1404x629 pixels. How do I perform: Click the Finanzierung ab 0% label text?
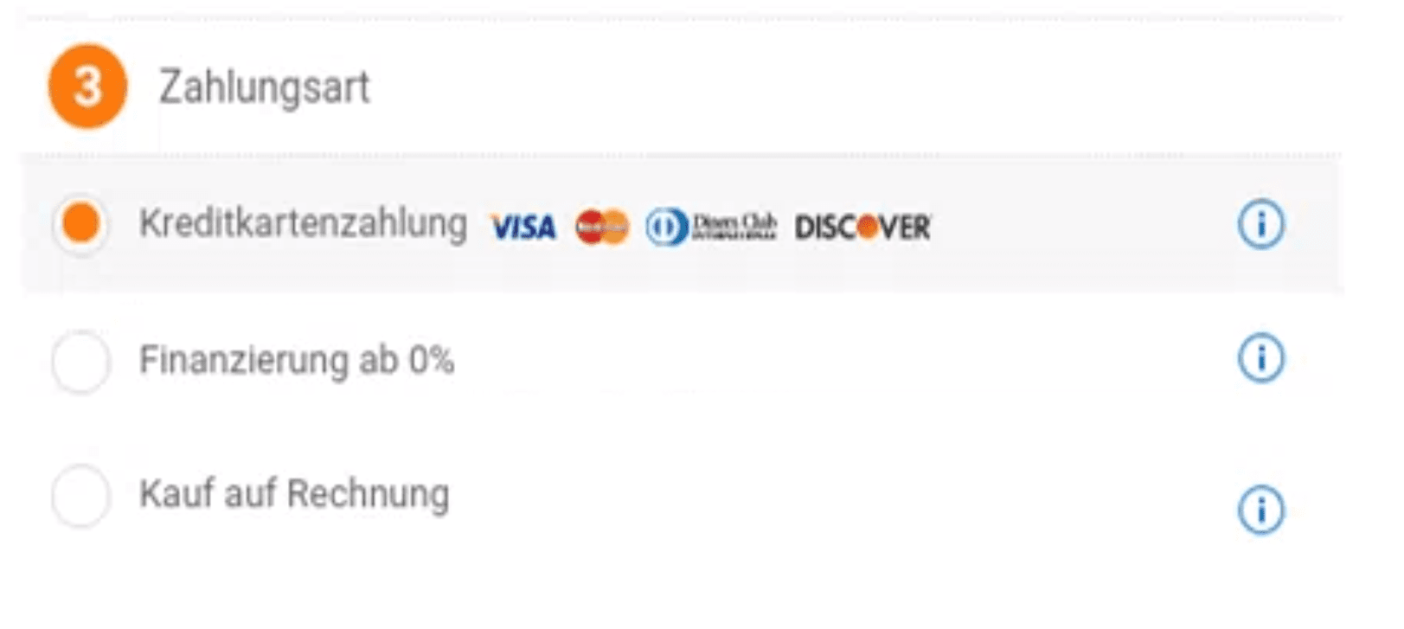[297, 360]
